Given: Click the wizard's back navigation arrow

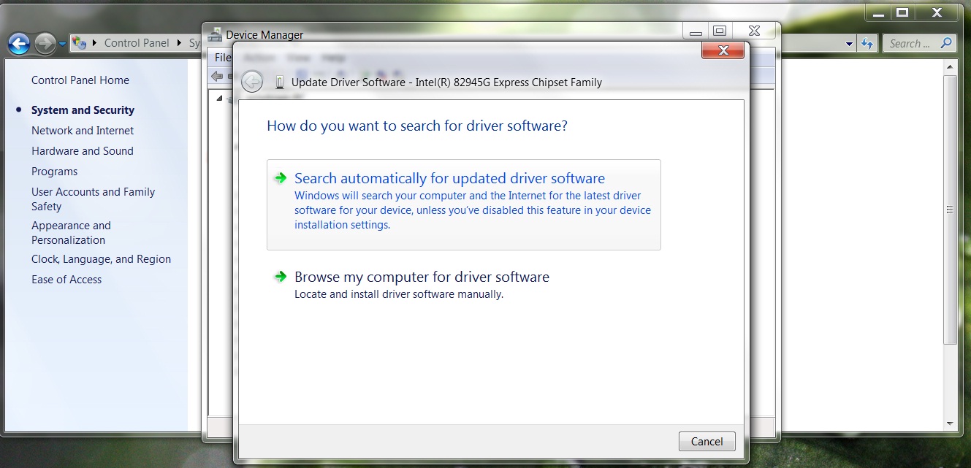Looking at the screenshot, I should click(251, 82).
